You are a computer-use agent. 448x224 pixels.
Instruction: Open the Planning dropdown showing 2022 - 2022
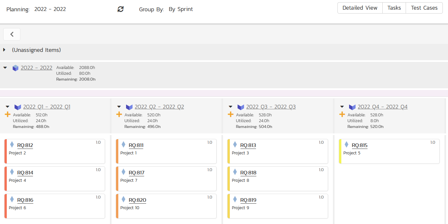(50, 9)
